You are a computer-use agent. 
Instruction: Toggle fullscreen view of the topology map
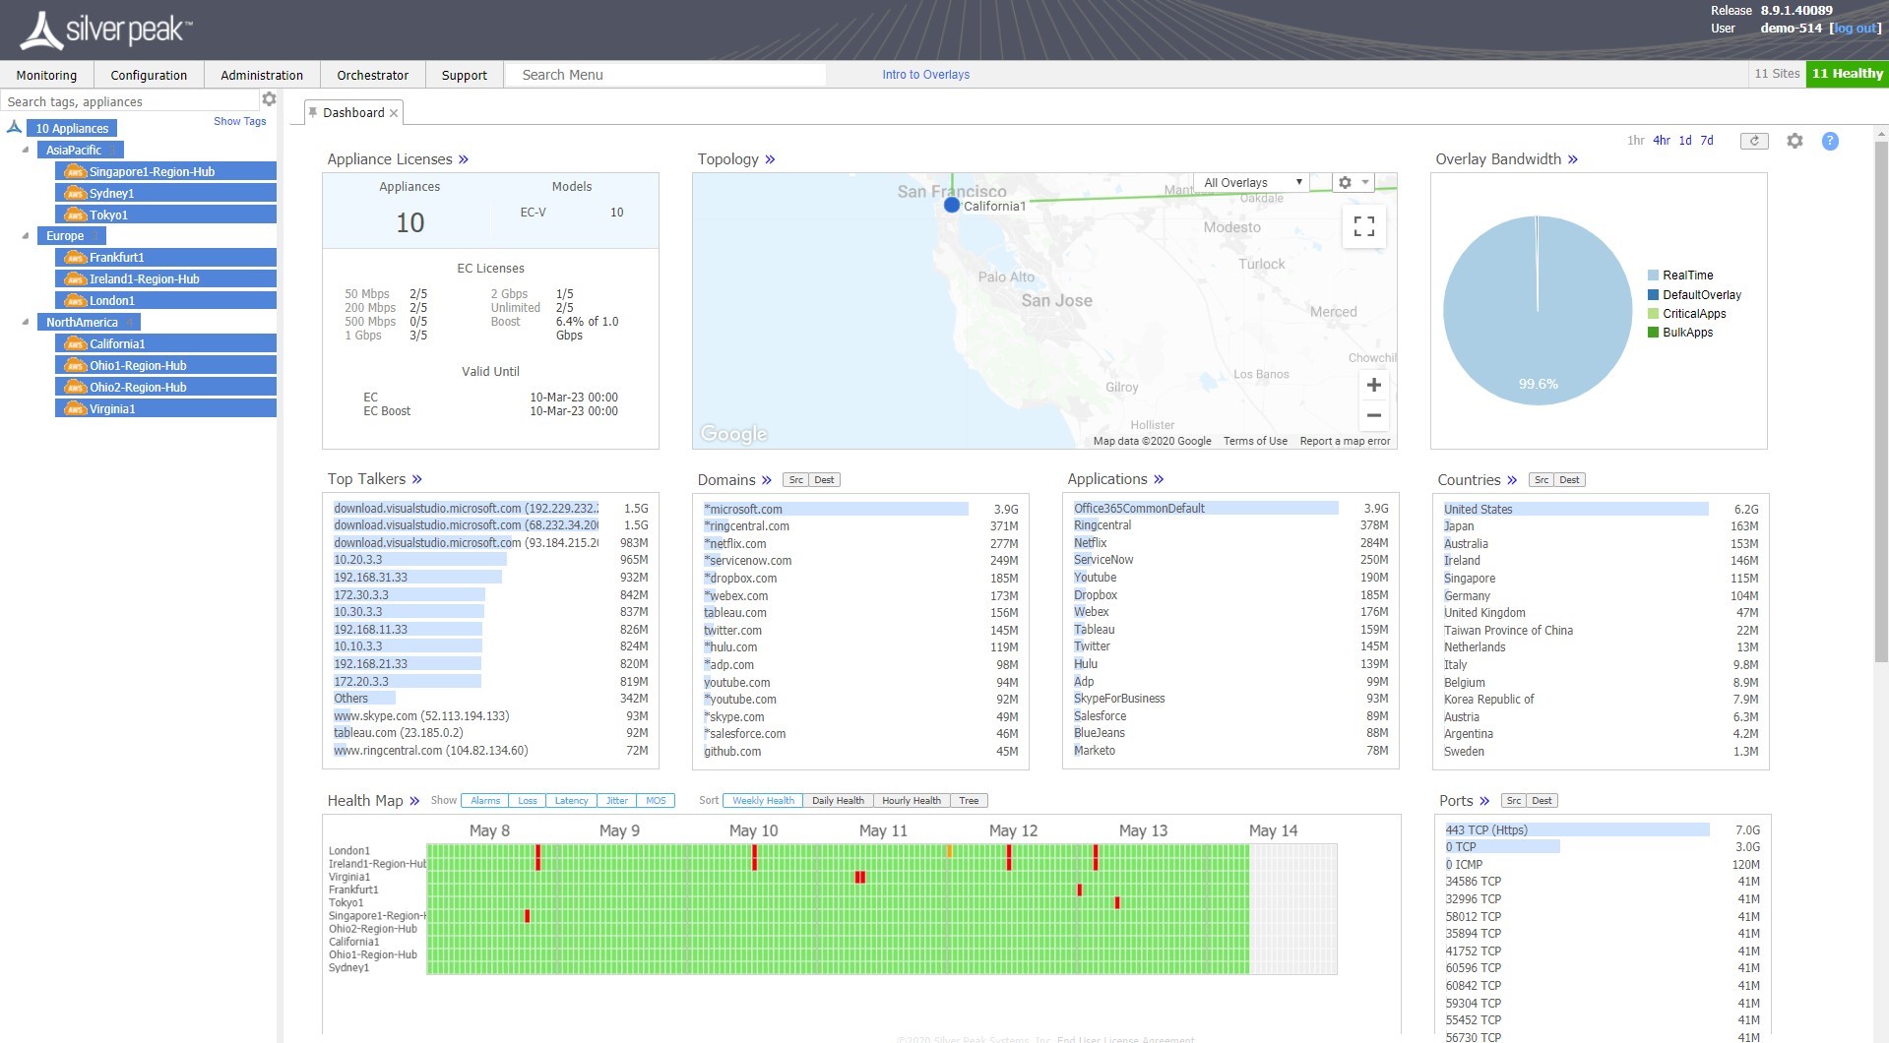click(x=1364, y=226)
